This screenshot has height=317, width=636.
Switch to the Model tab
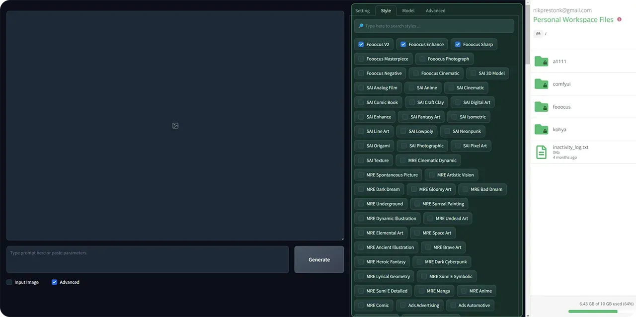coord(408,10)
